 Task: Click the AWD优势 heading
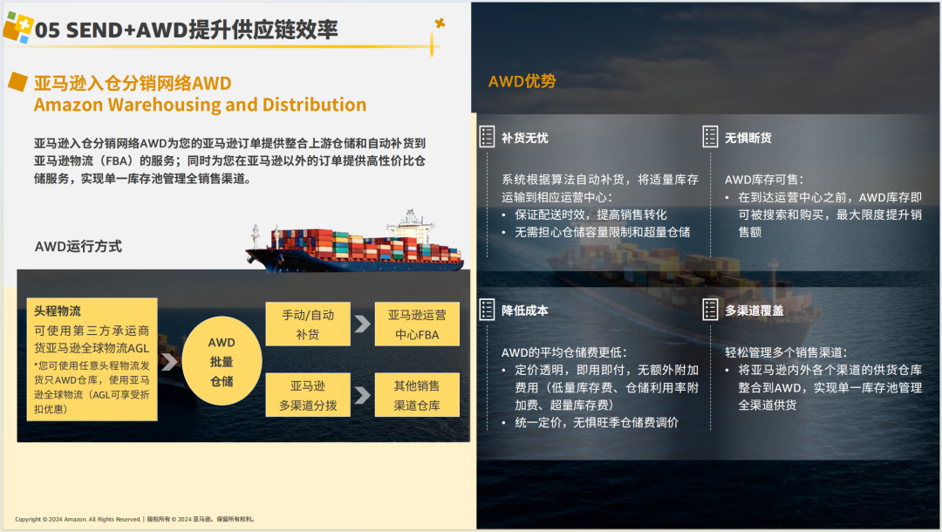click(x=522, y=81)
